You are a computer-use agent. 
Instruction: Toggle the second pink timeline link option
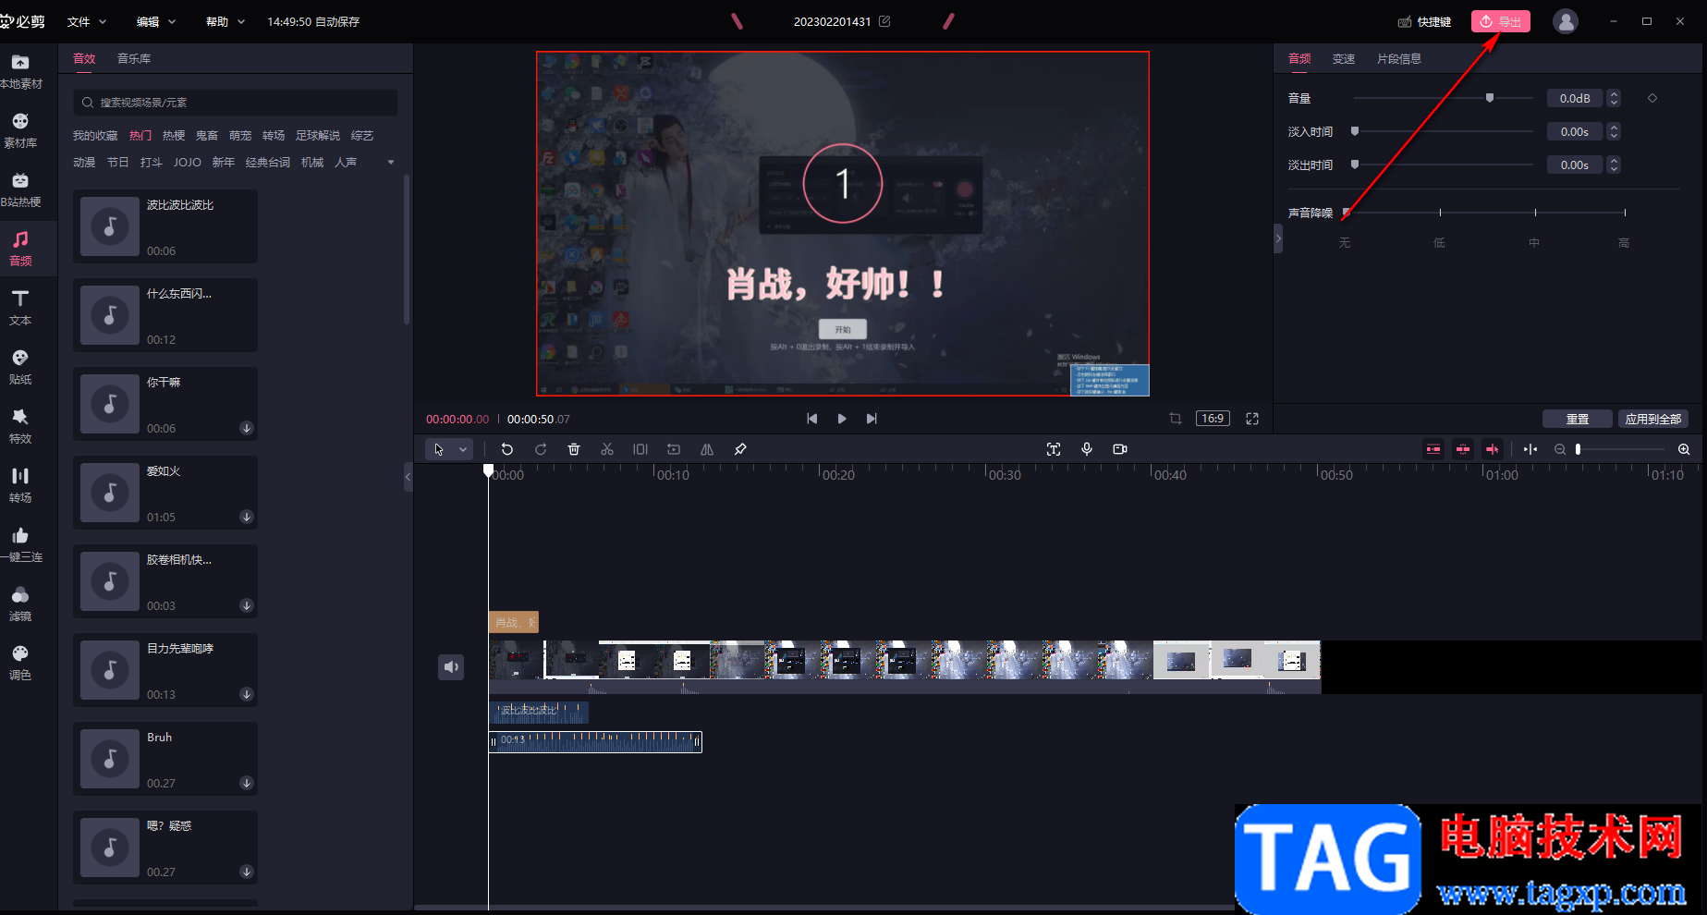coord(1463,449)
